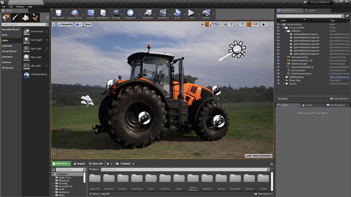Expand more modes with double chevron
The image size is (351, 197).
[47, 18]
